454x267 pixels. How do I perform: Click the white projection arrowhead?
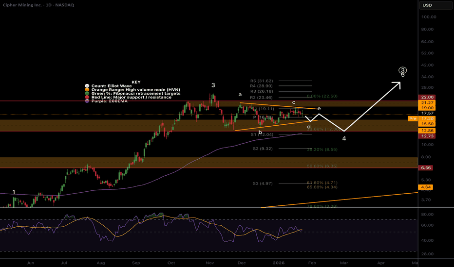[397, 84]
